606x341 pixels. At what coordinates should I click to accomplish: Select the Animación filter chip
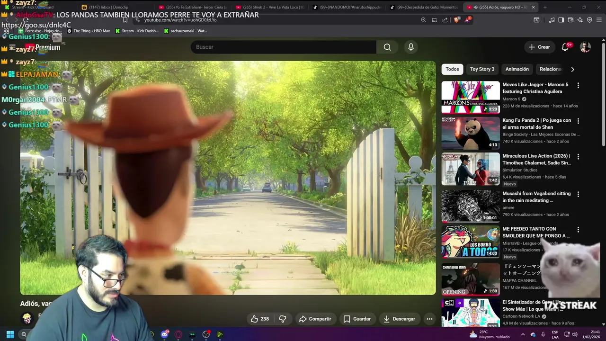(517, 69)
